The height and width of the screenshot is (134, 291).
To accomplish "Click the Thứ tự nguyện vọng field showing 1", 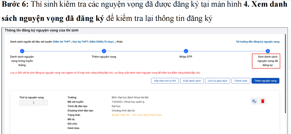I will tap(33, 103).
